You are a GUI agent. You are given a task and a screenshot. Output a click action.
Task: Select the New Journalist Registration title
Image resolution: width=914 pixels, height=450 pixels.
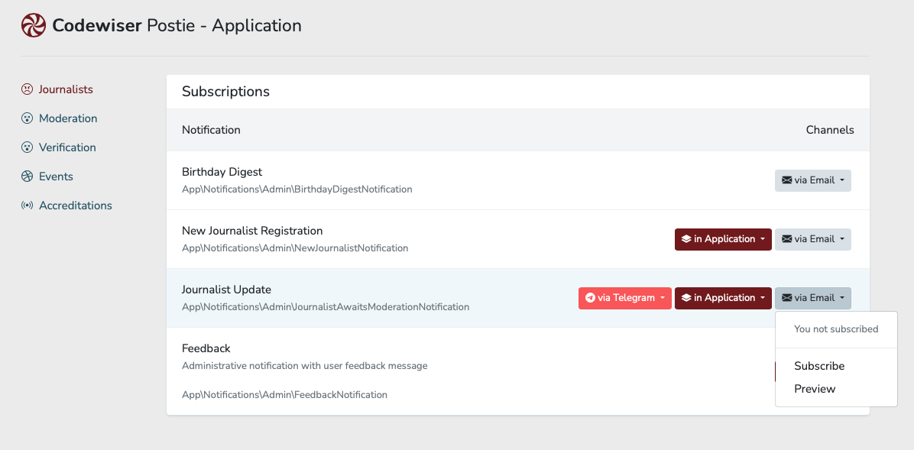coord(252,231)
